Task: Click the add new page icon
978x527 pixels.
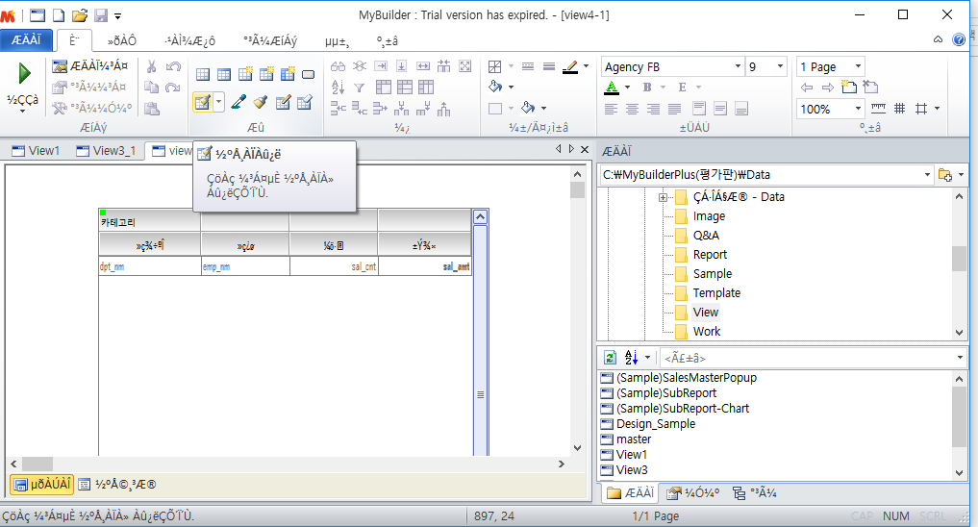Action: [x=849, y=87]
